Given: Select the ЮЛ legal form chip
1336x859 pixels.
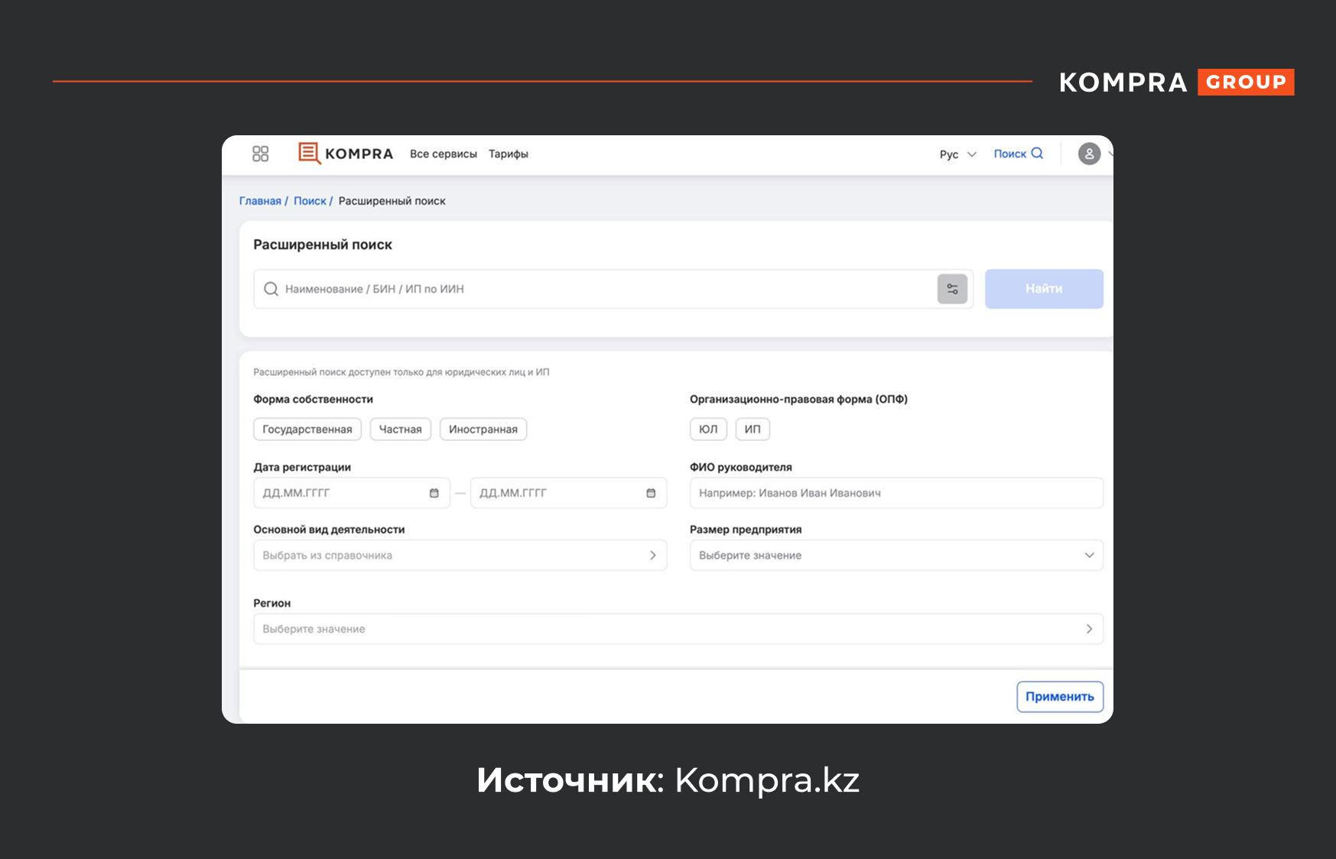Looking at the screenshot, I should coord(708,429).
